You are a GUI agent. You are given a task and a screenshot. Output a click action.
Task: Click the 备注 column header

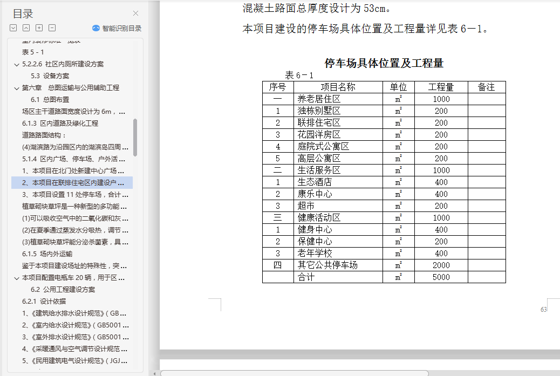click(x=487, y=87)
